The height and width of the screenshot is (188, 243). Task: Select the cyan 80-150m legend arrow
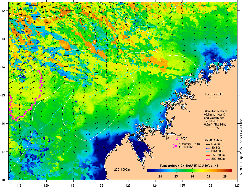(x=208, y=151)
